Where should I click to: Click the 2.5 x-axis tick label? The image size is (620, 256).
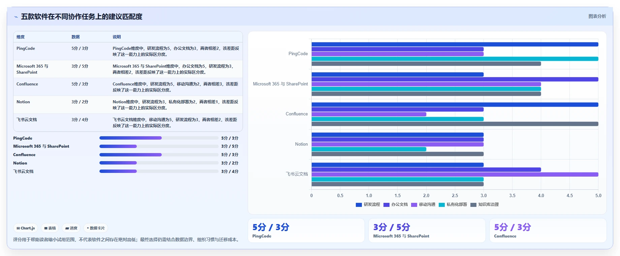(x=455, y=195)
